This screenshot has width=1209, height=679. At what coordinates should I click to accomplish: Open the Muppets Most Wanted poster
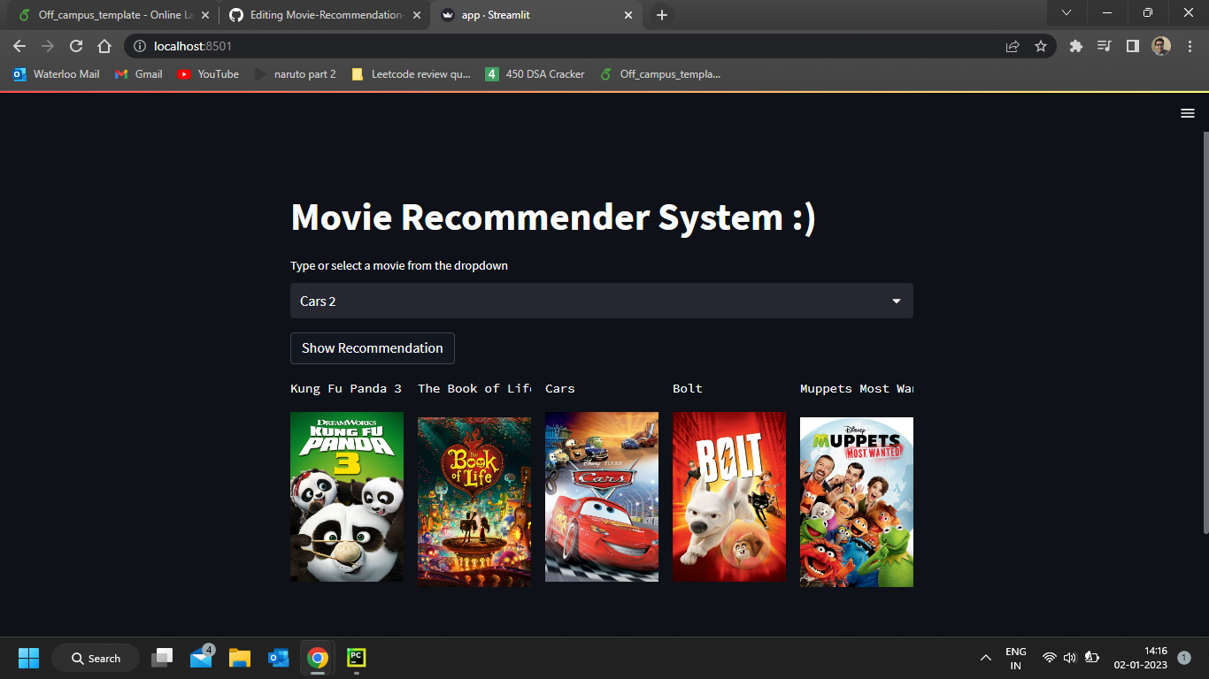point(857,502)
